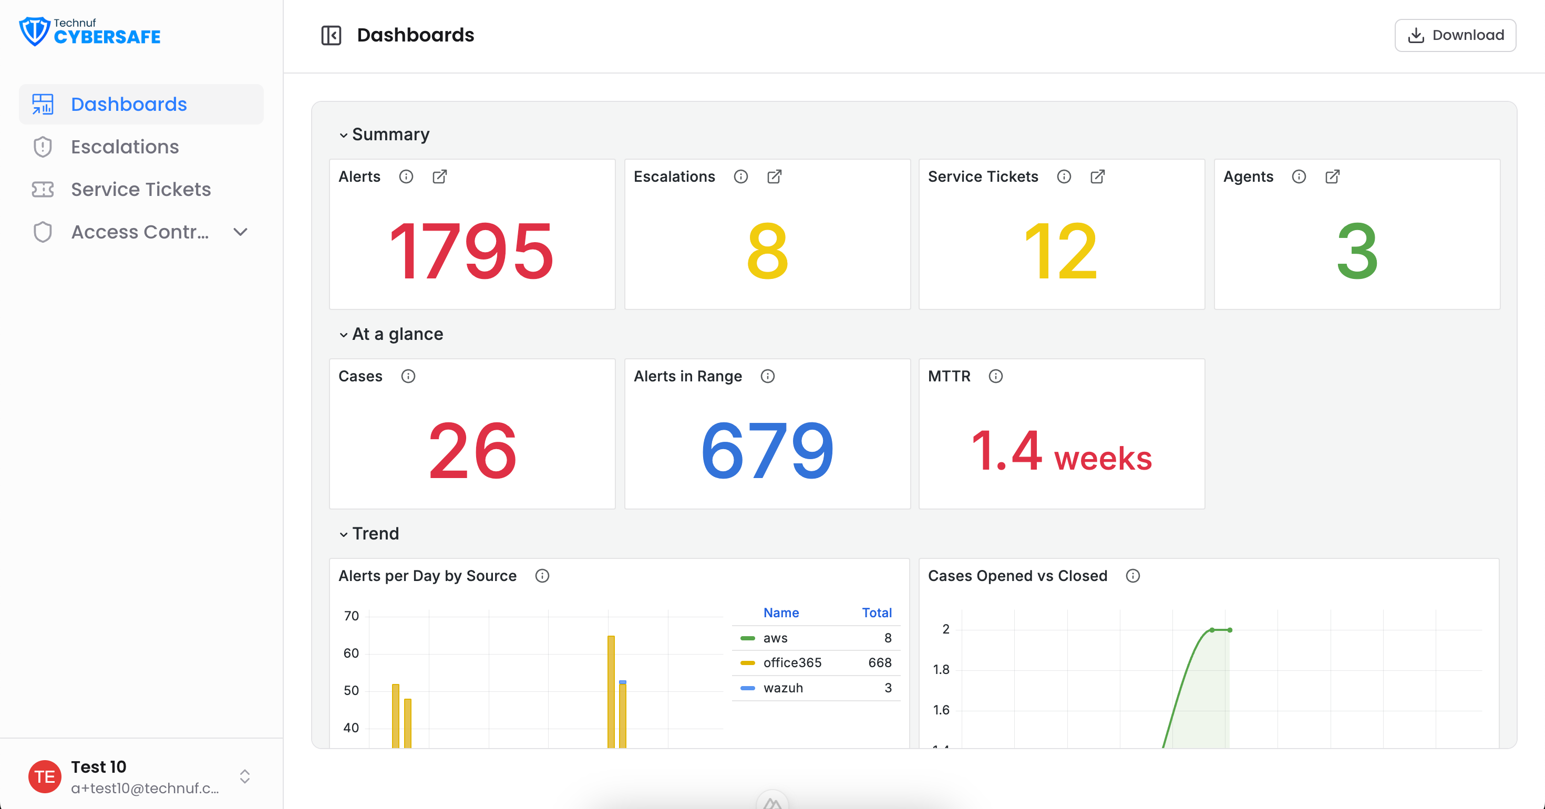Viewport: 1545px width, 809px height.
Task: Click info icon on Alerts per Day
Action: click(542, 576)
